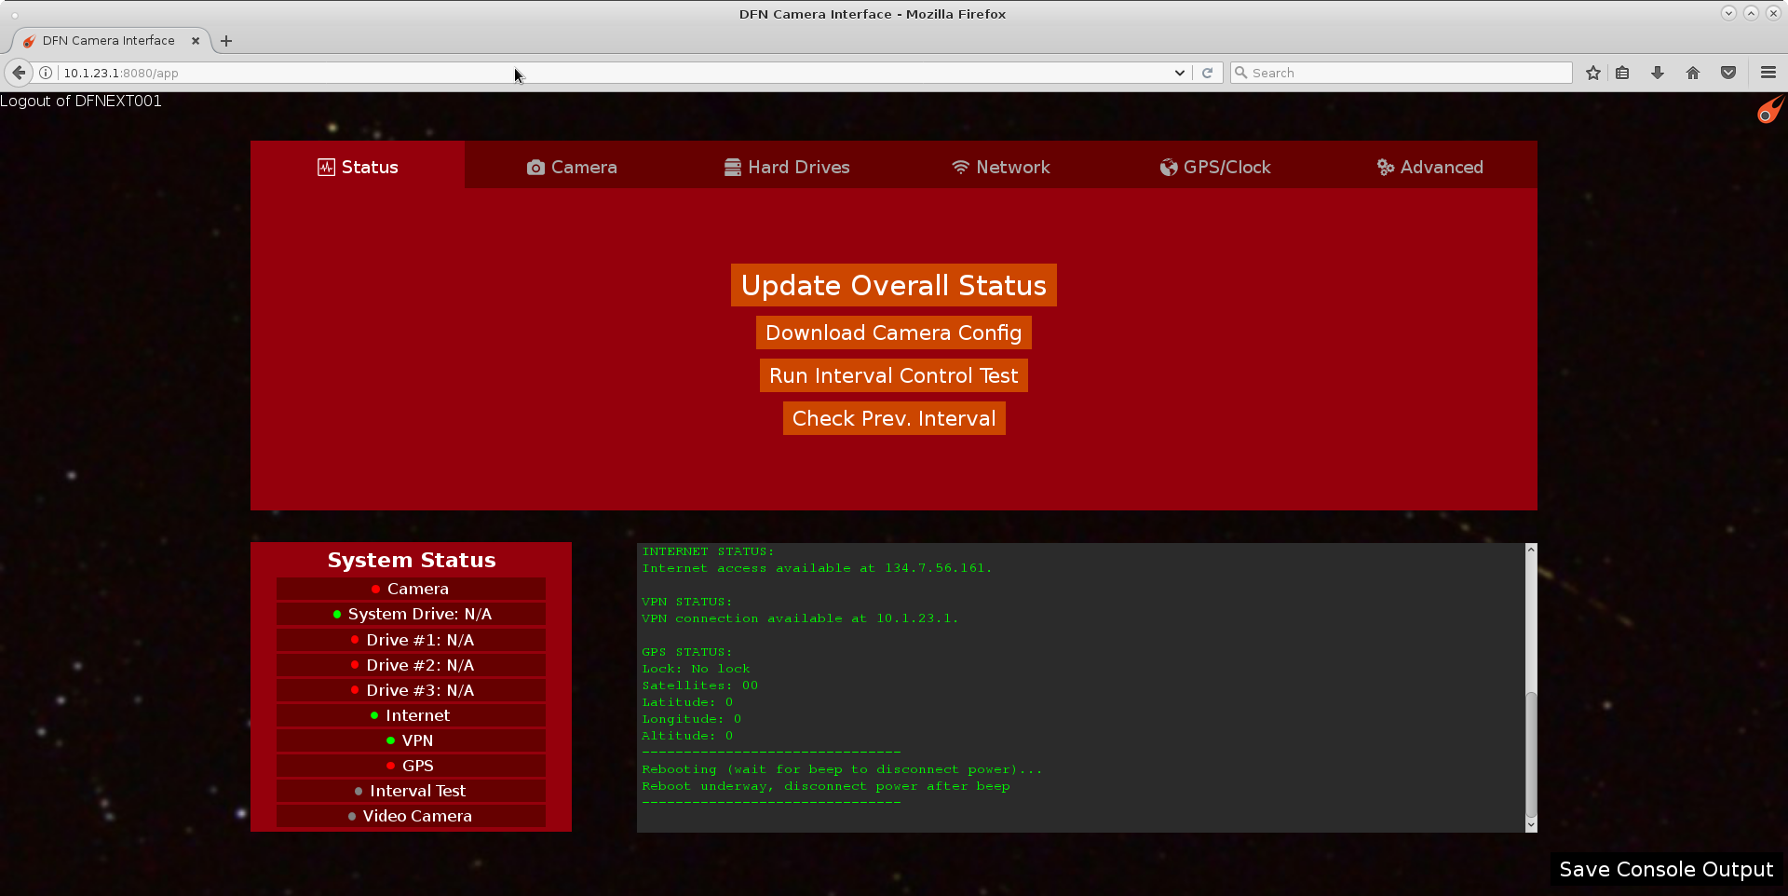Open the address bar history dropdown
Image resolution: width=1788 pixels, height=896 pixels.
tap(1179, 72)
